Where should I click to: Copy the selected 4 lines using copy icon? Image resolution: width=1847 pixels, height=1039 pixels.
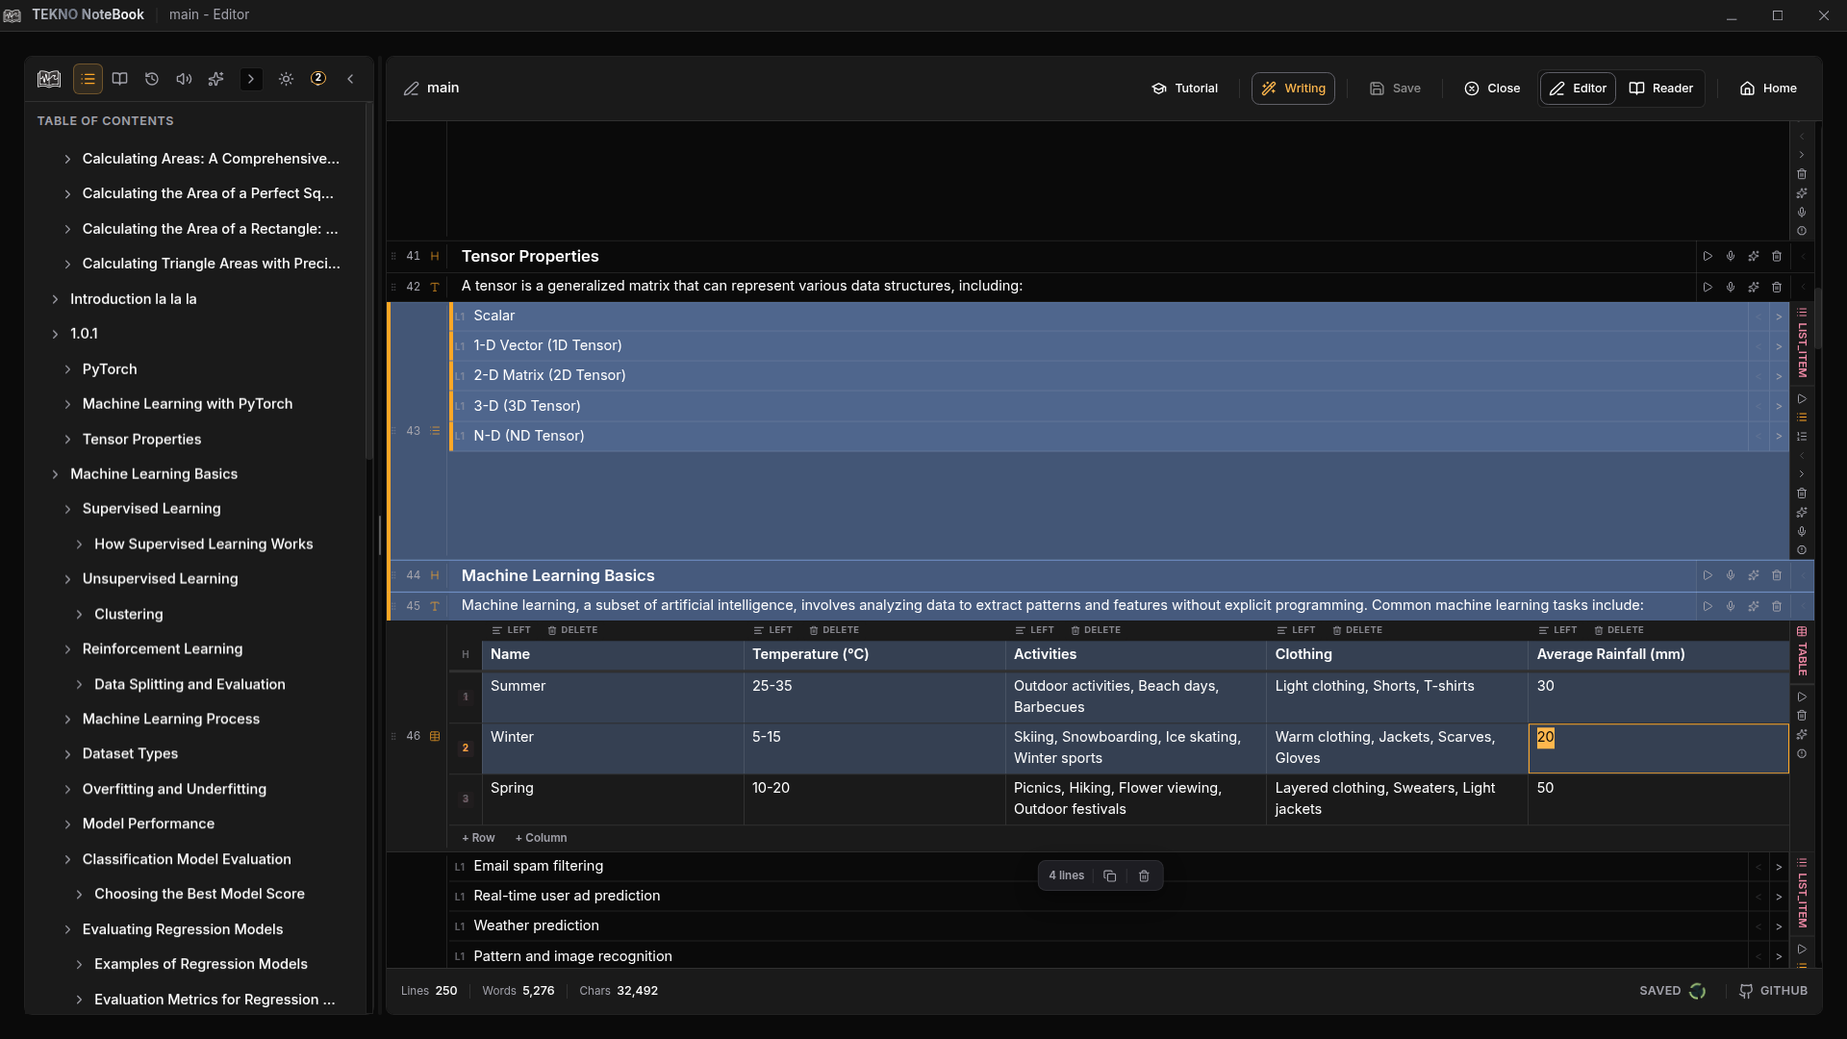click(1109, 875)
